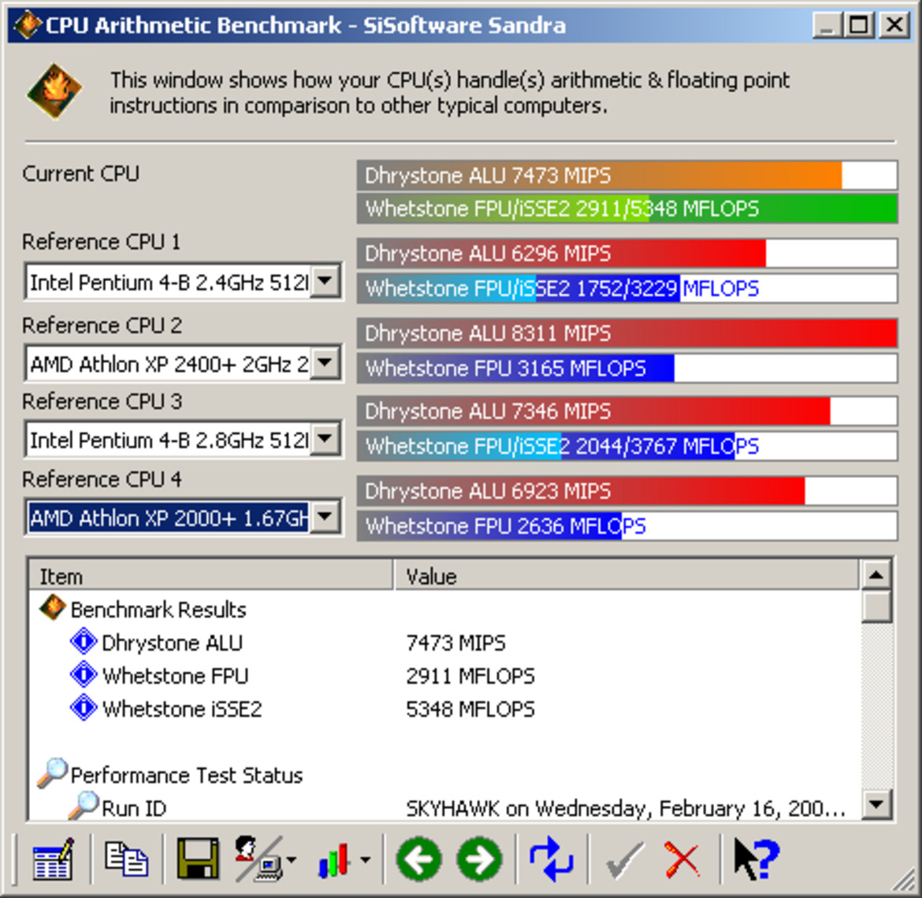Click the 2911 MFLOPS value

coord(470,675)
